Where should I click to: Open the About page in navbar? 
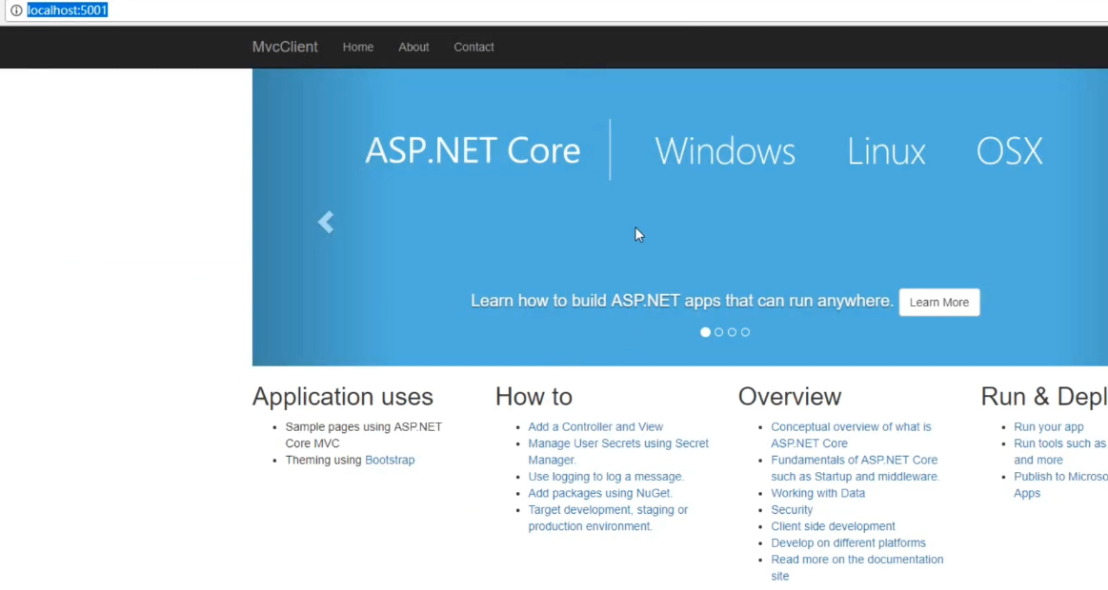click(x=413, y=48)
